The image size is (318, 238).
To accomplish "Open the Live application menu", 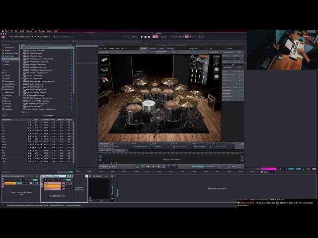I will pyautogui.click(x=7, y=31).
